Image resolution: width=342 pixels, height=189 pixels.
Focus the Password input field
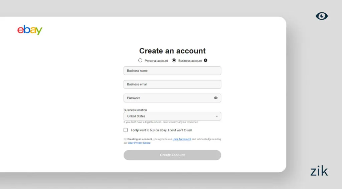coord(167,98)
